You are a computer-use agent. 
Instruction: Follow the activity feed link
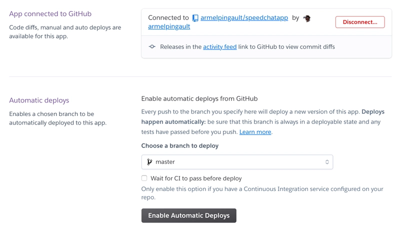point(219,47)
